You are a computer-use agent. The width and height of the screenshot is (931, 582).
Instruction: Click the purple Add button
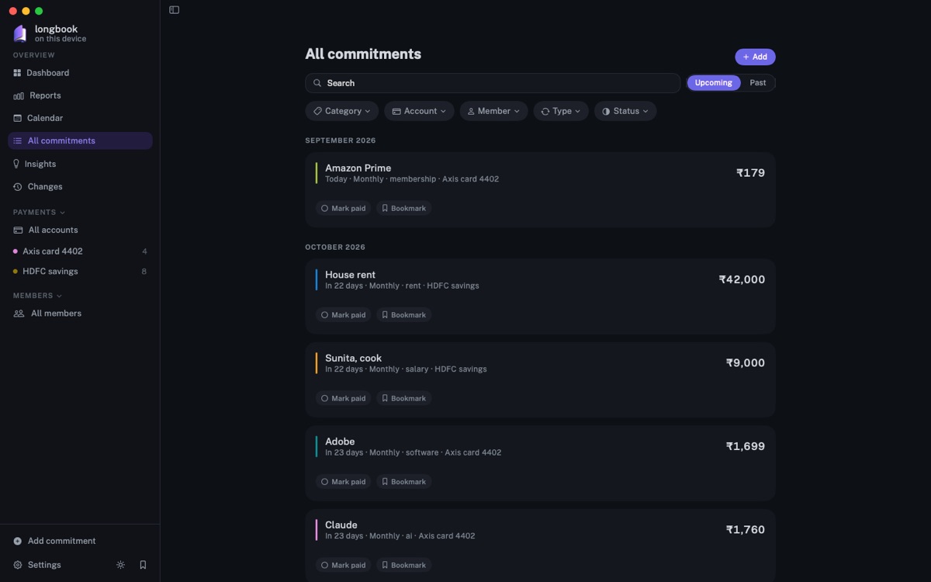click(755, 57)
